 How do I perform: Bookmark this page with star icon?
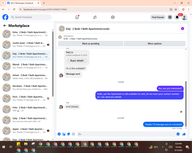coord(176,10)
